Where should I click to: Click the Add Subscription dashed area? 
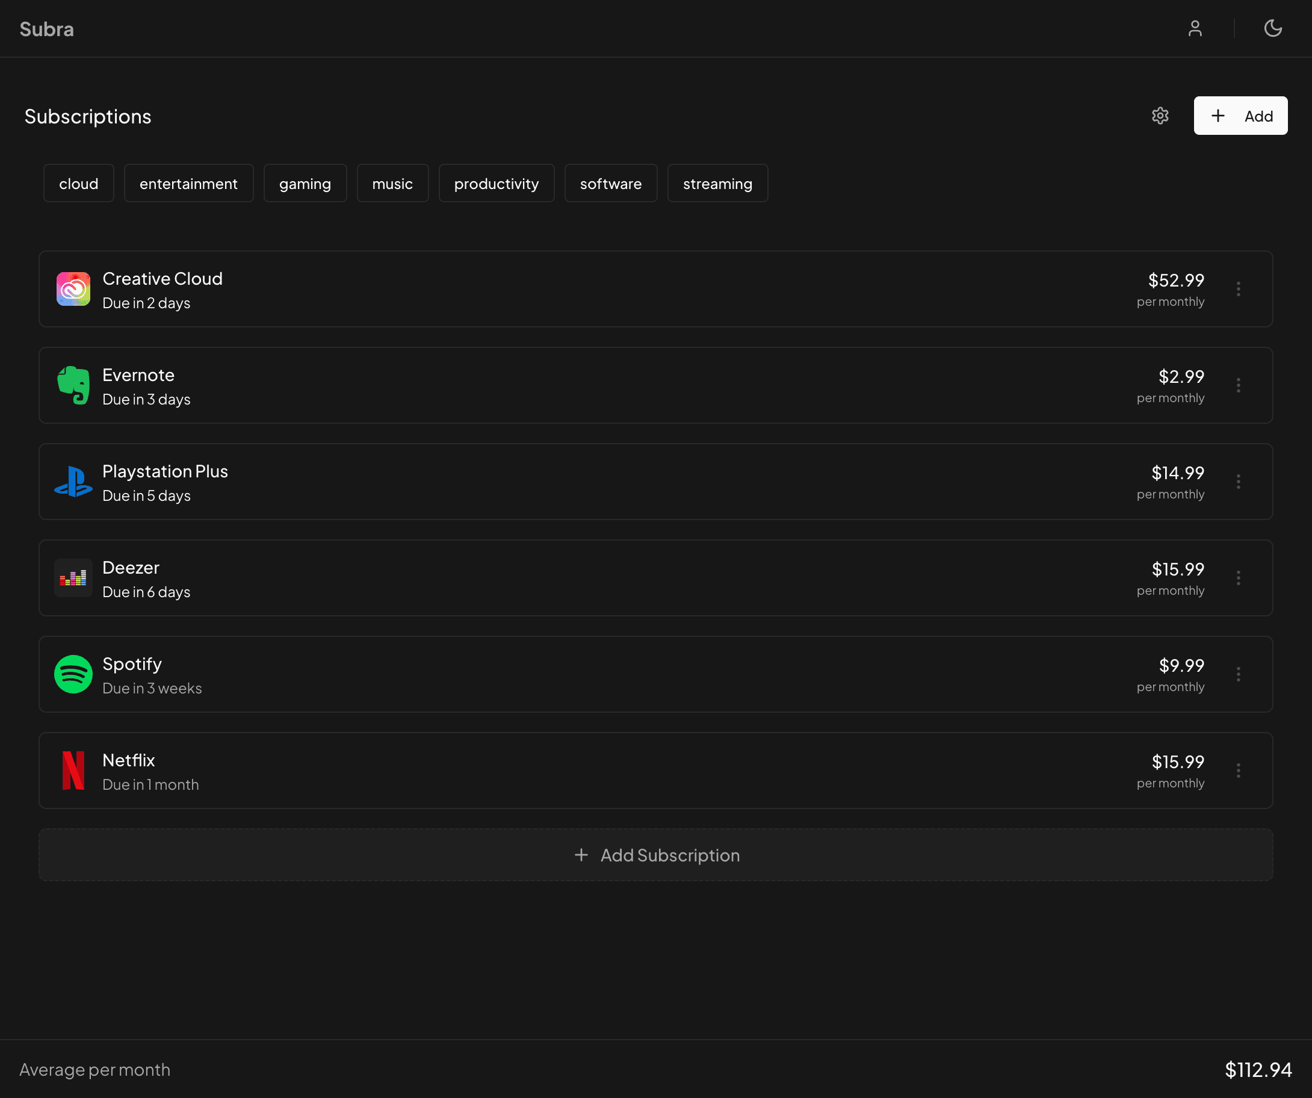(656, 855)
